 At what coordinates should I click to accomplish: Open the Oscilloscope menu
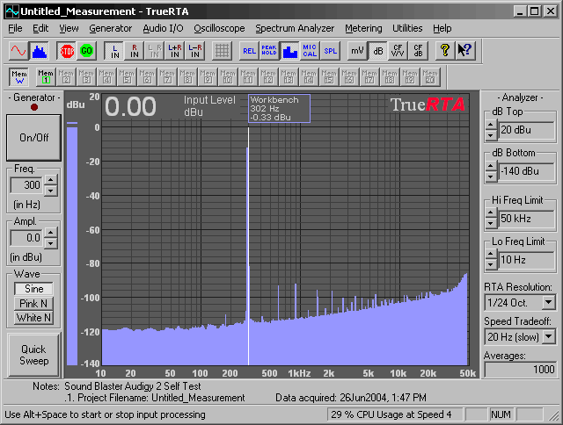(x=219, y=28)
